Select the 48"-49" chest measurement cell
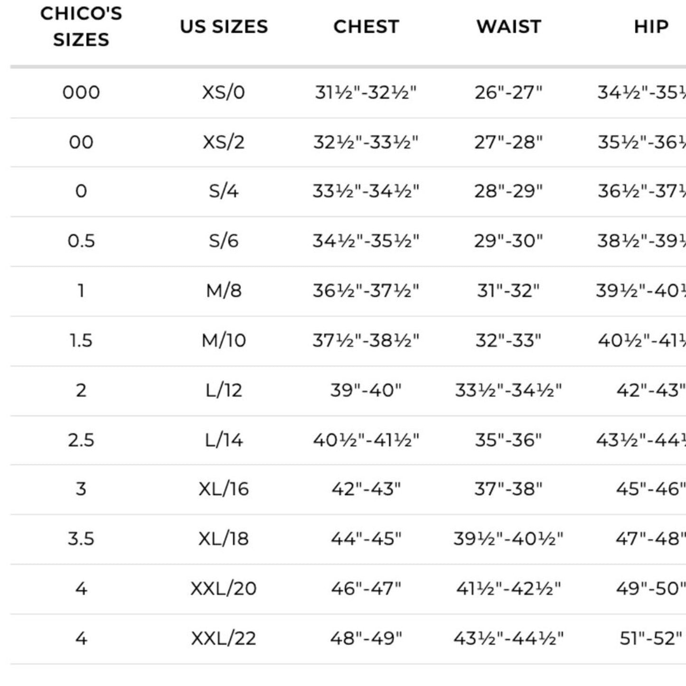Viewport: 686px width, 686px height. pos(366,639)
